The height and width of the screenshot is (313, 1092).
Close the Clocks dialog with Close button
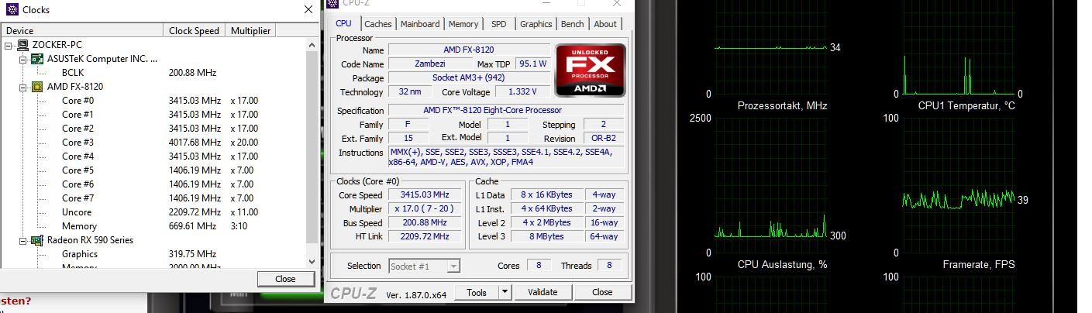point(284,279)
